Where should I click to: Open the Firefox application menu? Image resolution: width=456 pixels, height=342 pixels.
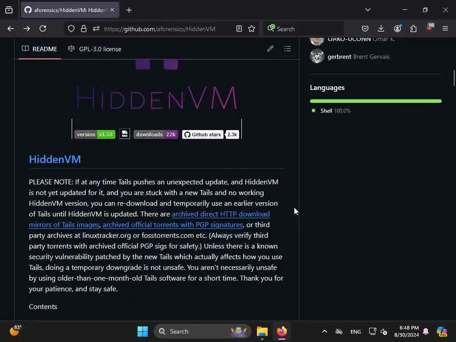point(445,28)
